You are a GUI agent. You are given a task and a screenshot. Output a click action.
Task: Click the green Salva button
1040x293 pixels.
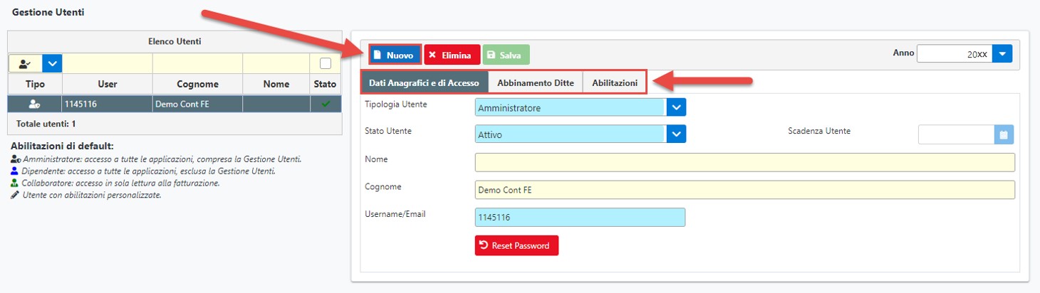[x=506, y=55]
